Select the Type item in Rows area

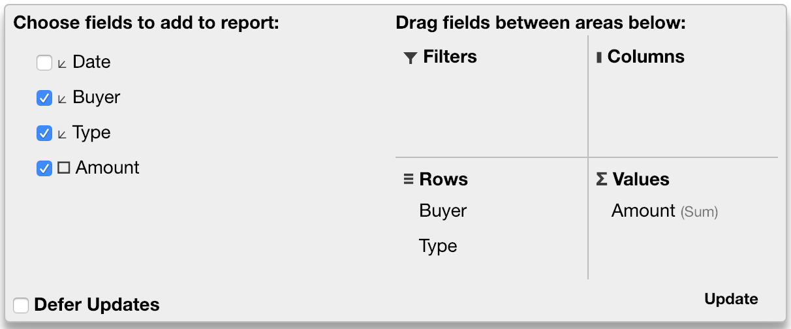(438, 246)
